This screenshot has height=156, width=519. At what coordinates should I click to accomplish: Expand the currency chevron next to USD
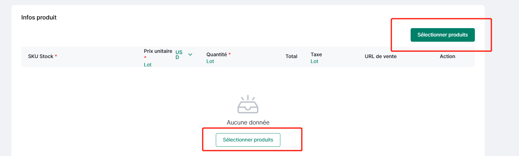[x=190, y=55]
